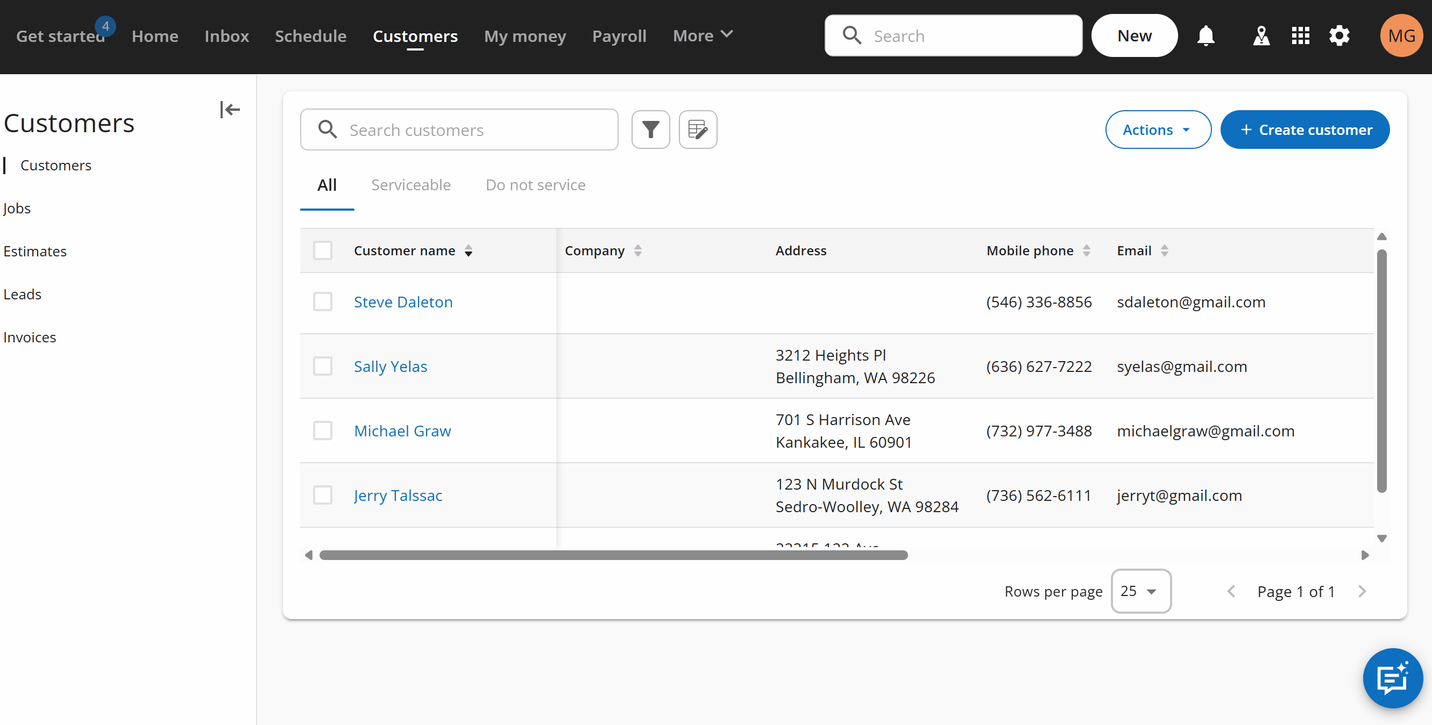This screenshot has height=725, width=1432.
Task: Open the customer filter funnel
Action: point(650,130)
